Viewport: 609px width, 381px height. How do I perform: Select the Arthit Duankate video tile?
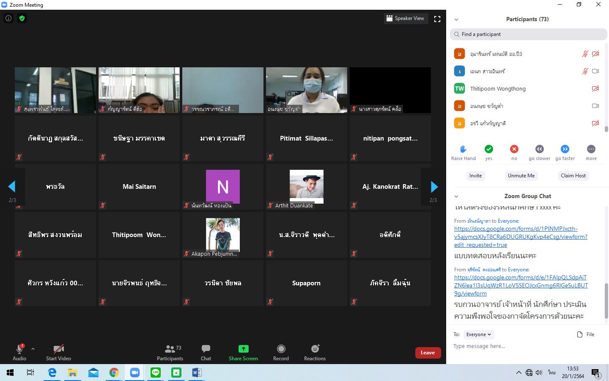pyautogui.click(x=306, y=187)
